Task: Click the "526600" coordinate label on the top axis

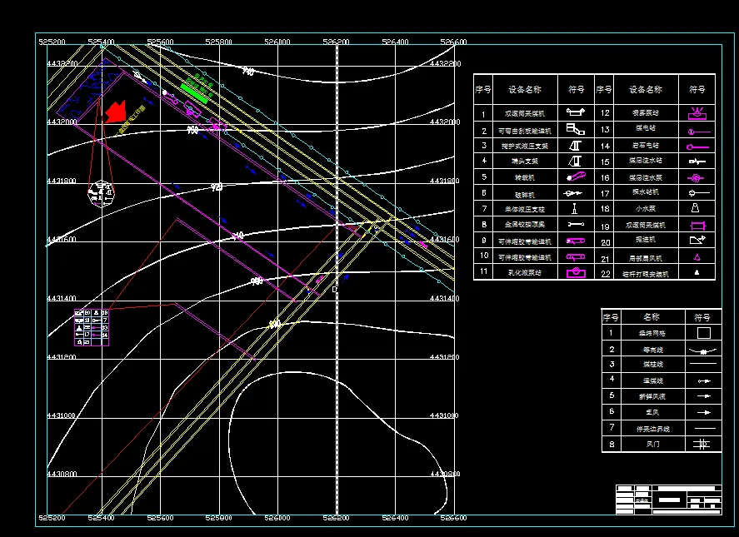Action: pyautogui.click(x=453, y=42)
